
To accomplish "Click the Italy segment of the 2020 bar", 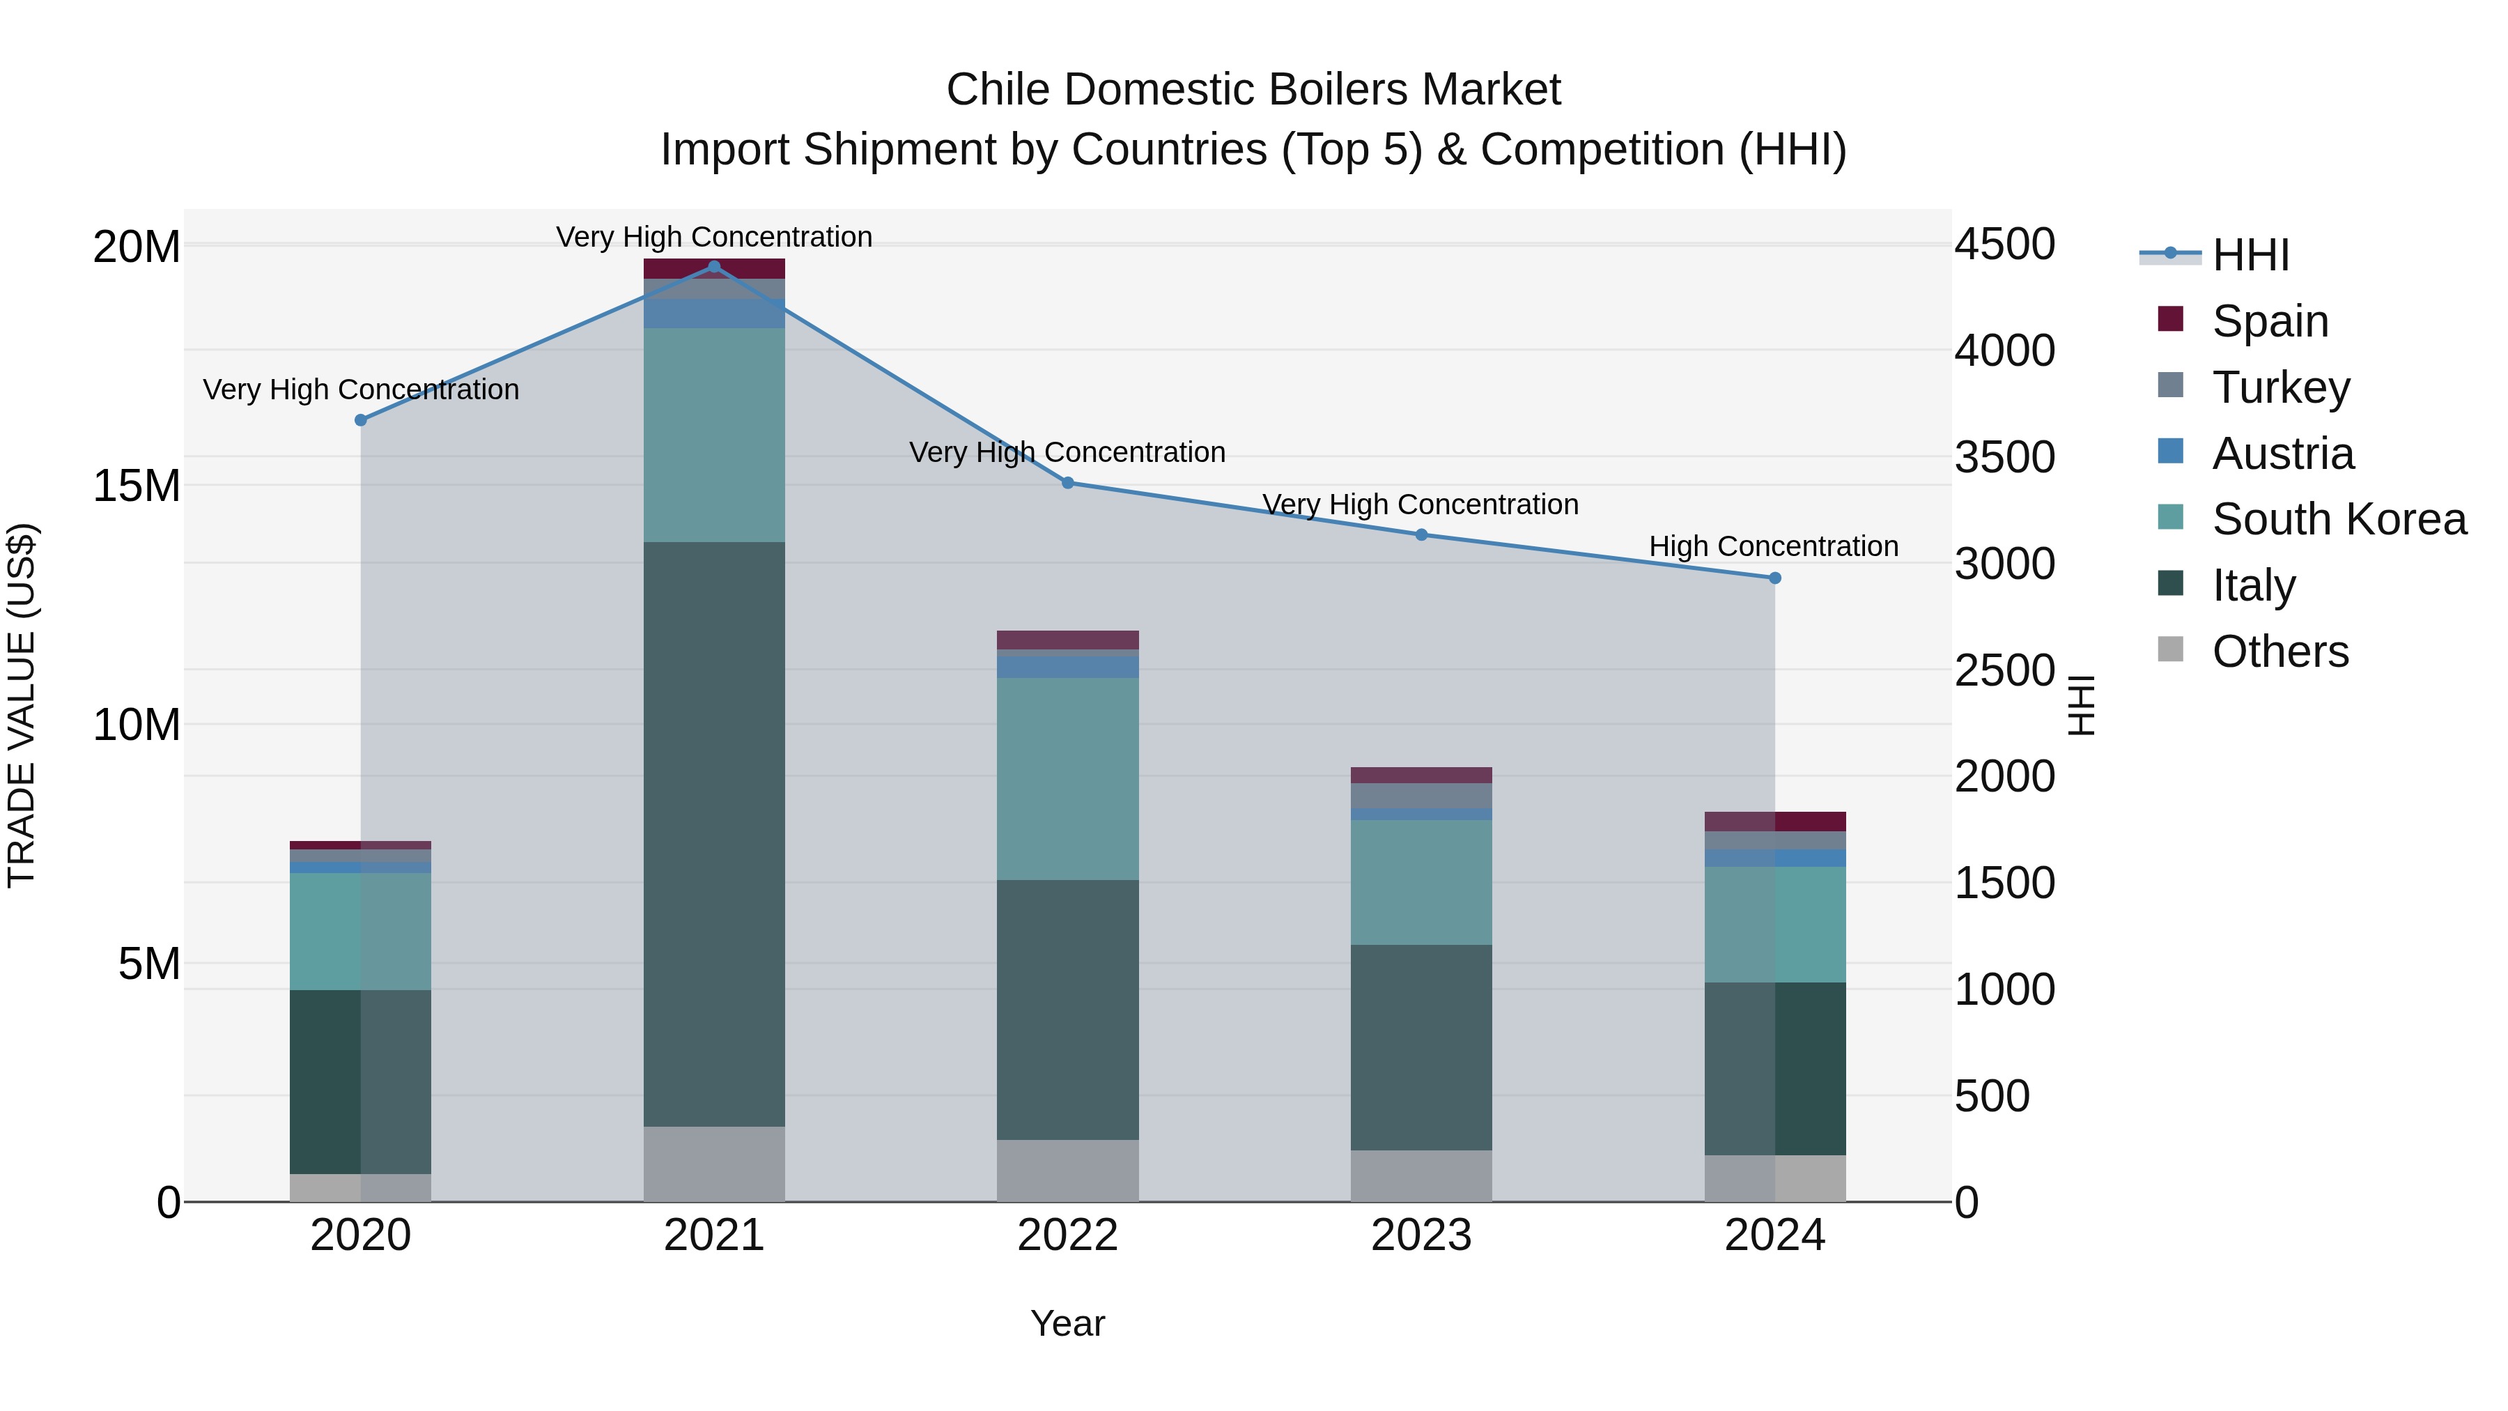I will coord(360,1082).
